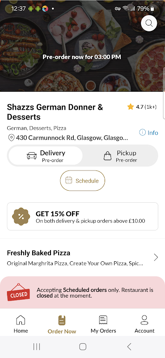This screenshot has width=165, height=358.
Task: Tap the red CLOSED sign icon
Action: (18, 292)
